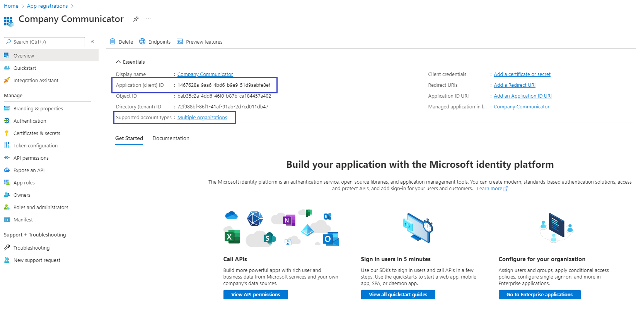Click the API permissions icon

pos(7,158)
